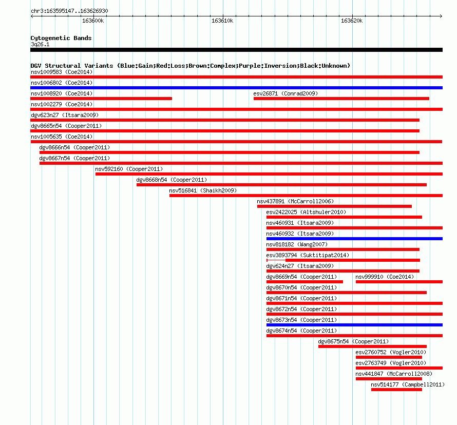Open nsv460932 (Itsara2009) gain variant
This screenshot has width=457, height=425.
point(300,234)
